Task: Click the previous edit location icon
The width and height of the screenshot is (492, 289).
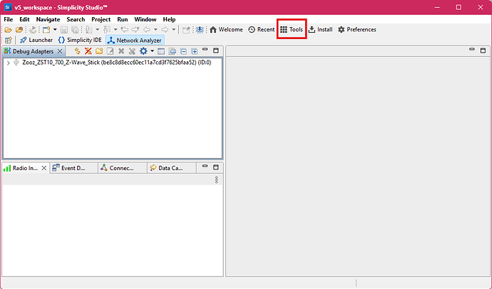Action: click(125, 30)
